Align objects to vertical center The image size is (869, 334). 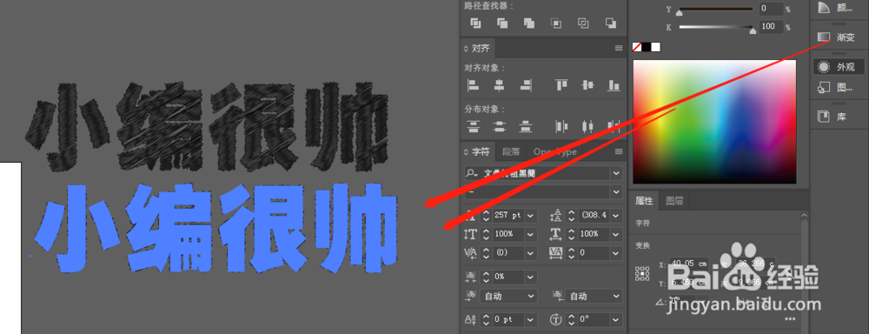[587, 85]
